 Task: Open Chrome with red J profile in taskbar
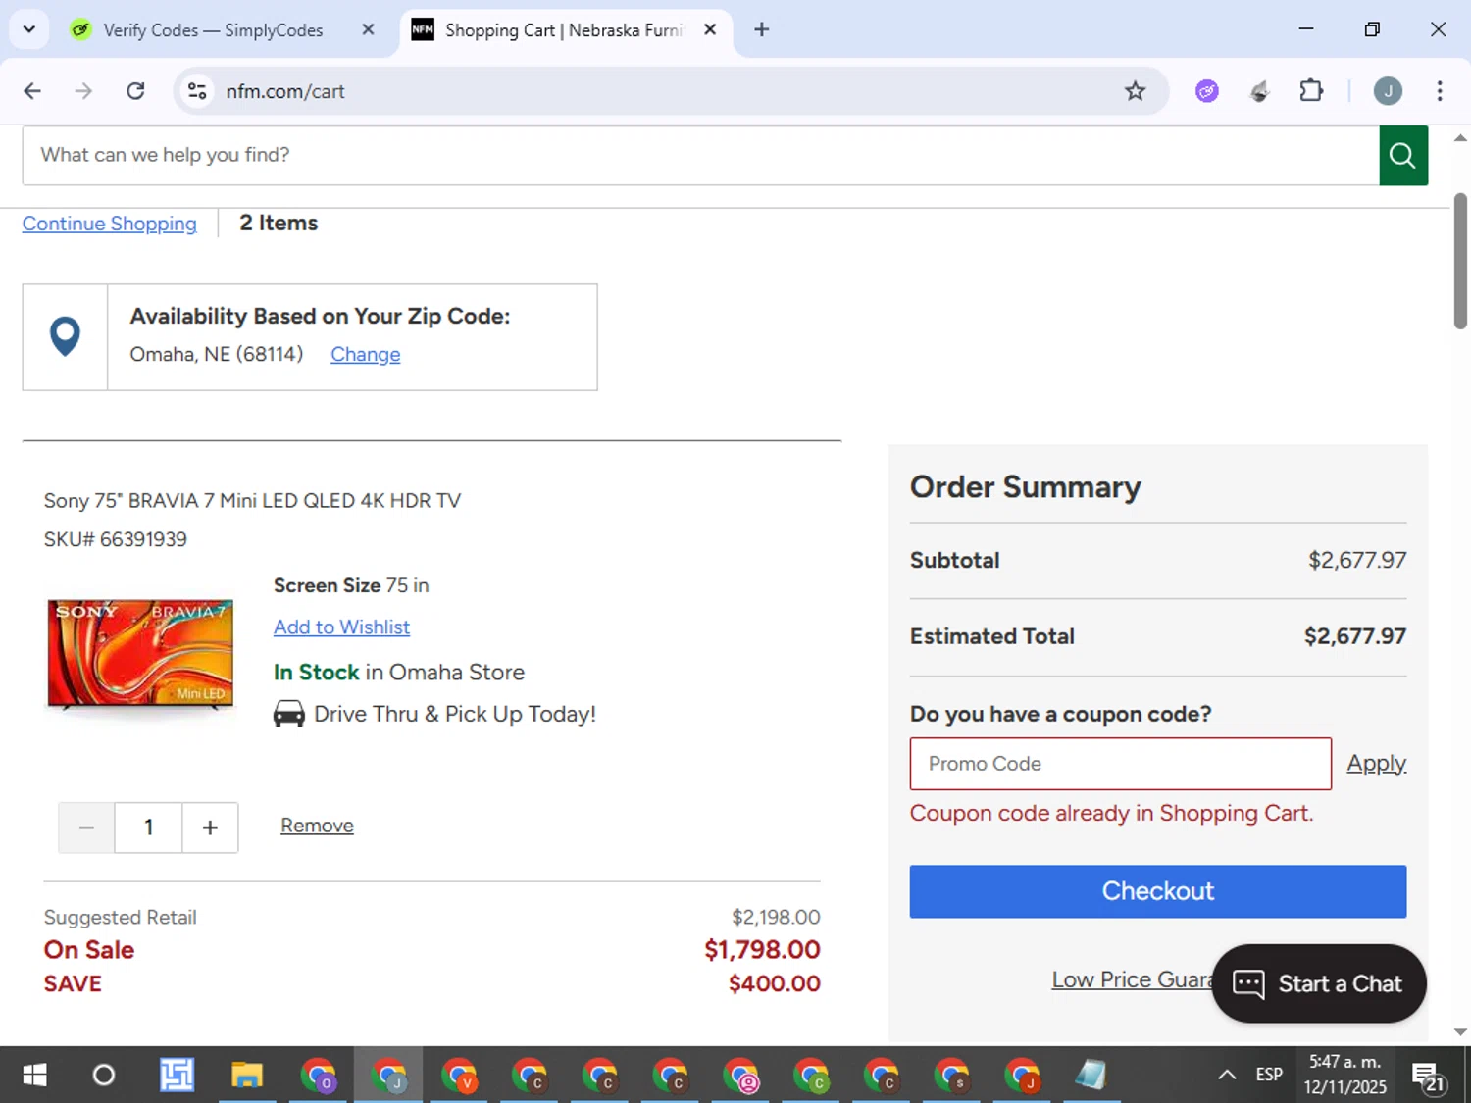coord(1023,1076)
